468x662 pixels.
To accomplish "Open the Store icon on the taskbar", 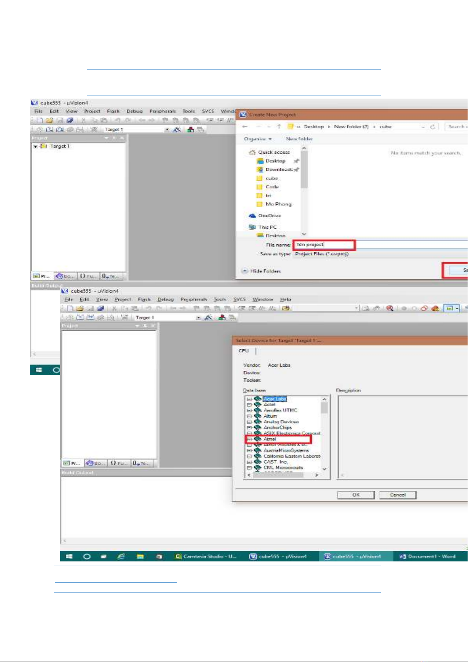I will coord(159,556).
